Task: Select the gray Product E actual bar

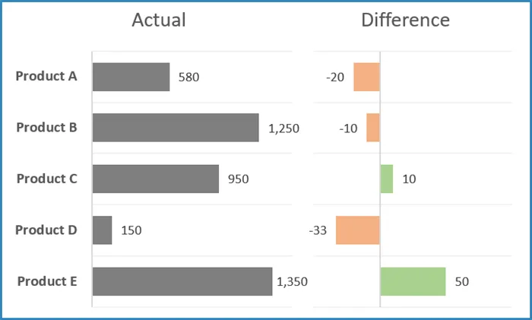Action: [182, 281]
